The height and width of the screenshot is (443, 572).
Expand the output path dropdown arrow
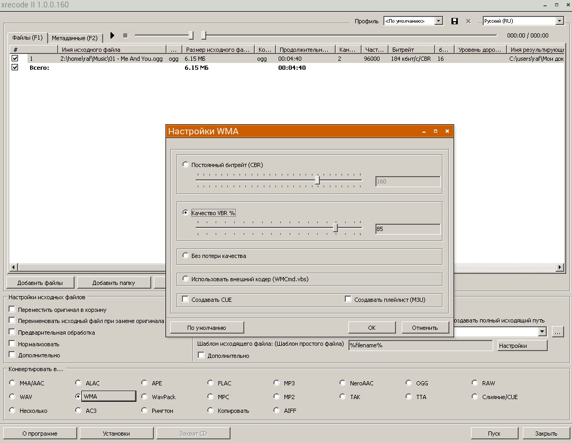click(x=542, y=331)
